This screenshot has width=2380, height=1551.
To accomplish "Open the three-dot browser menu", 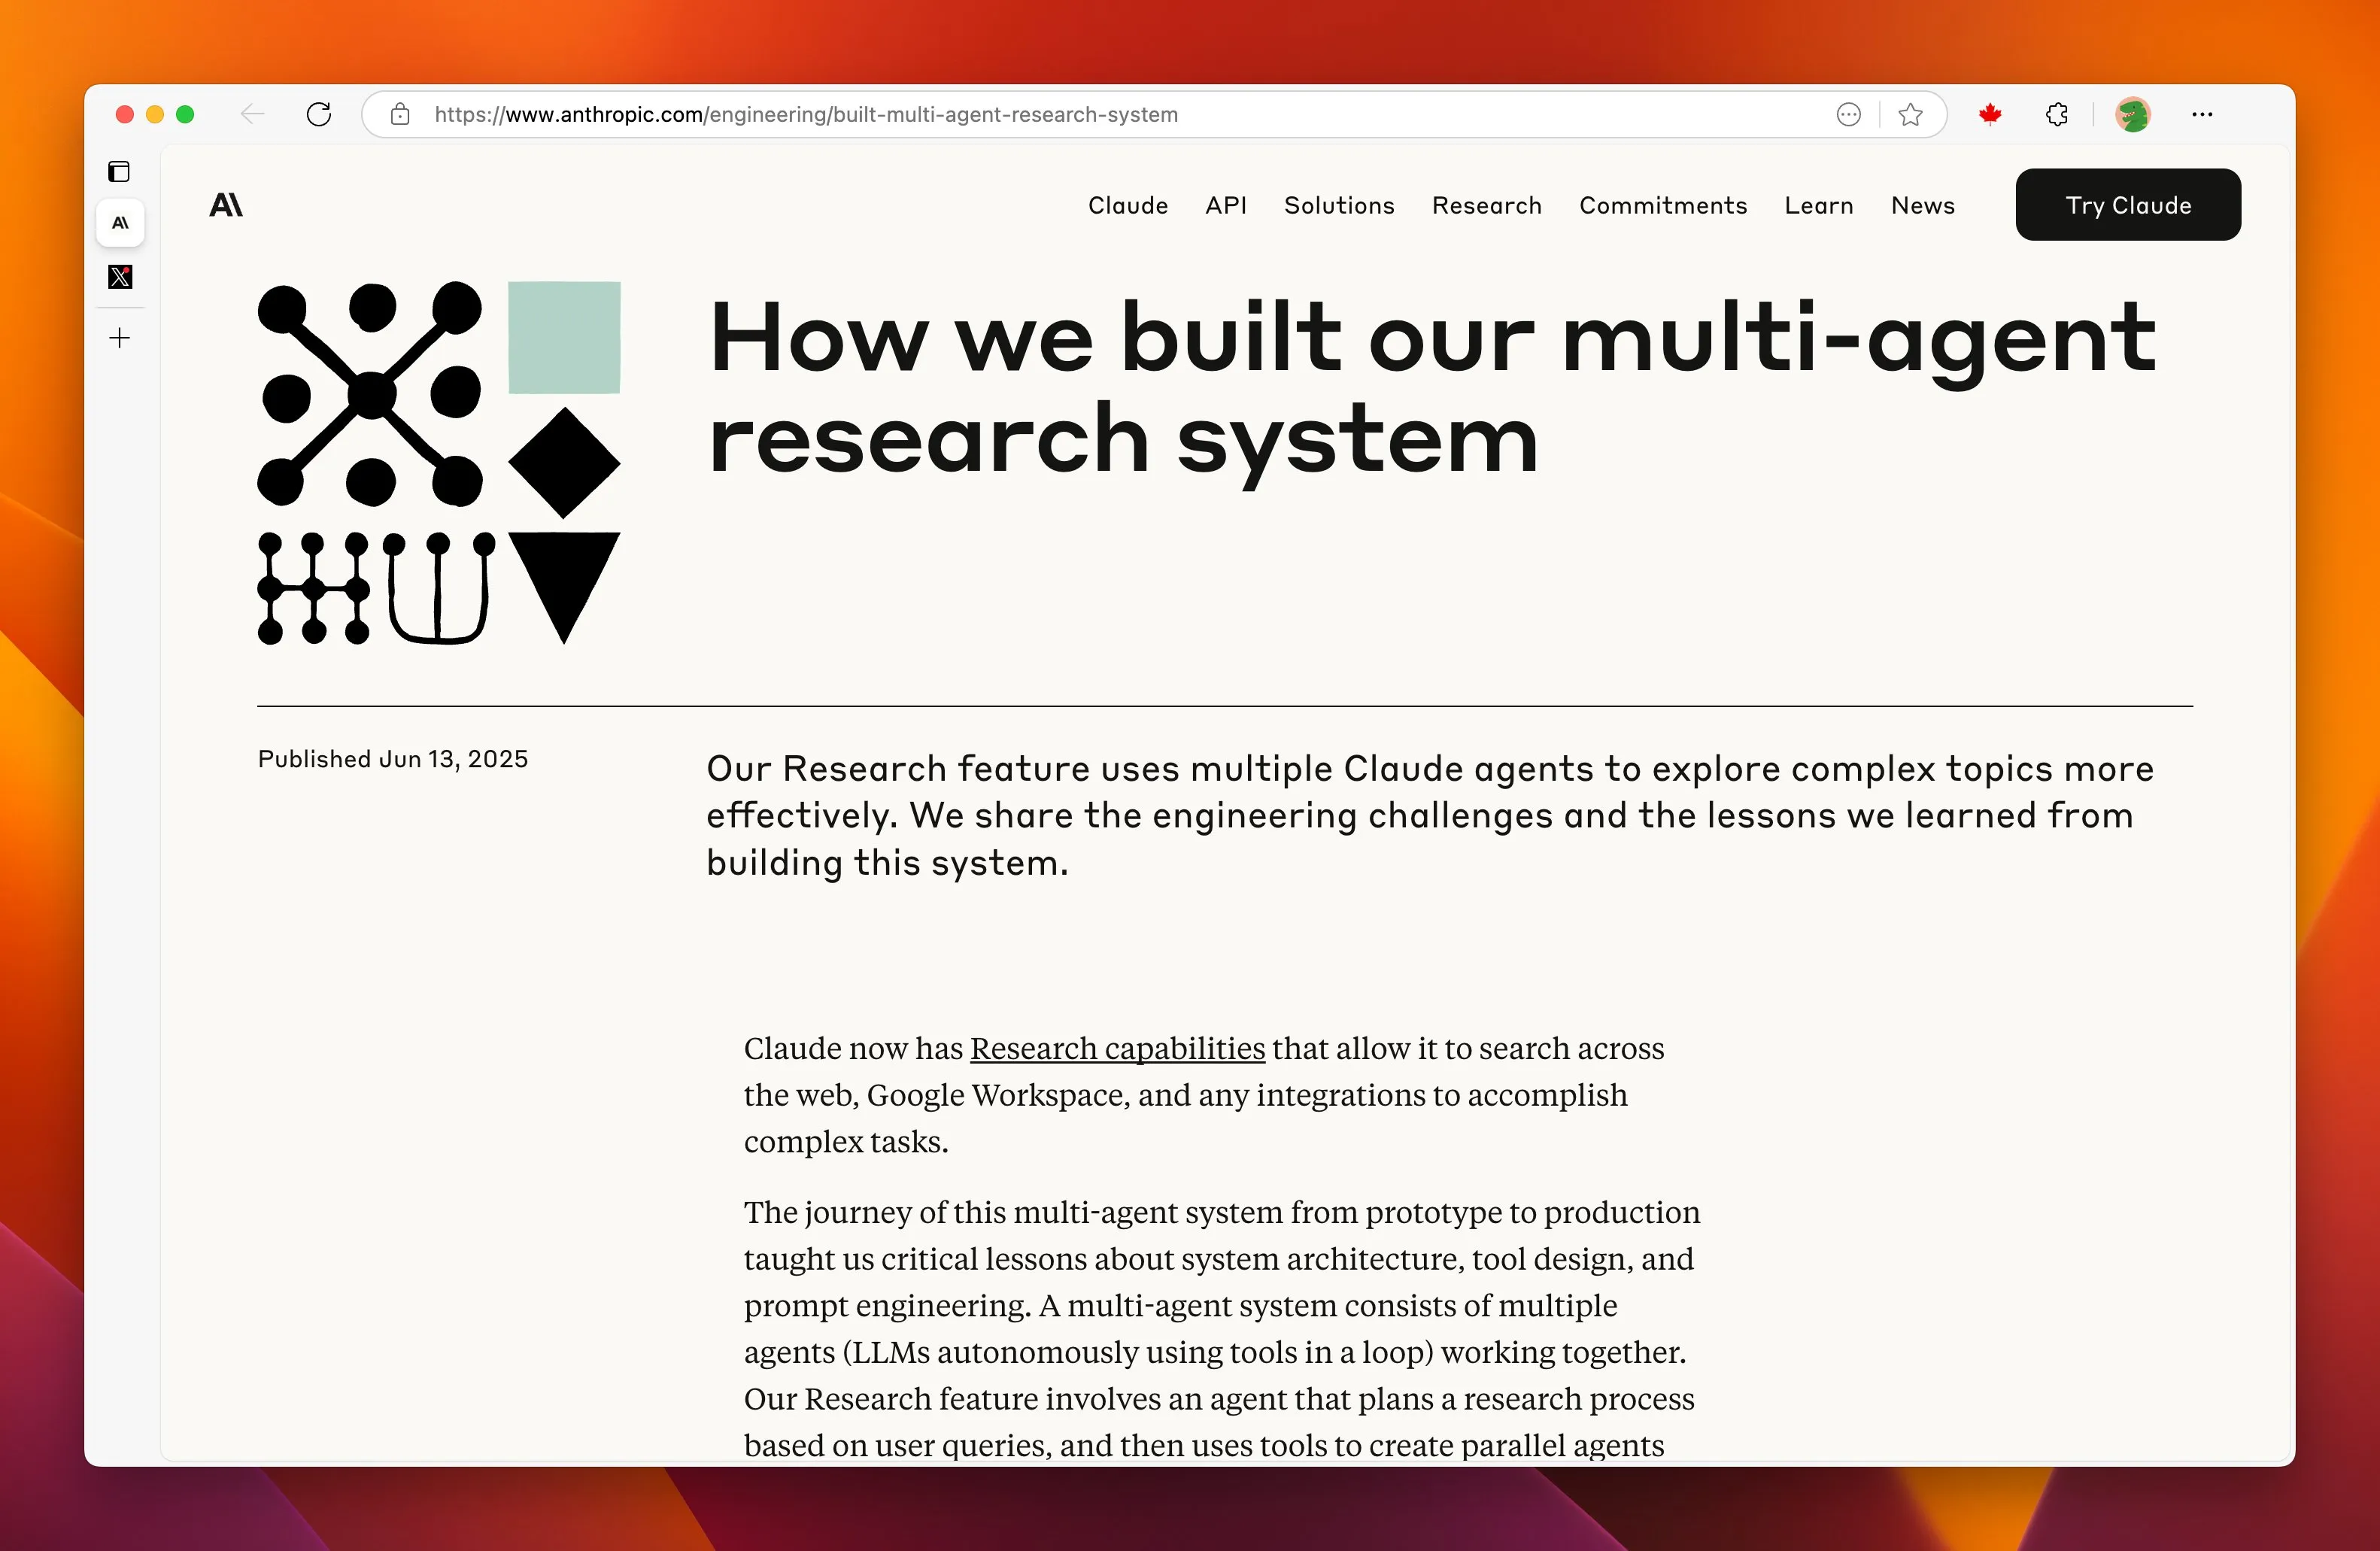I will [2202, 115].
